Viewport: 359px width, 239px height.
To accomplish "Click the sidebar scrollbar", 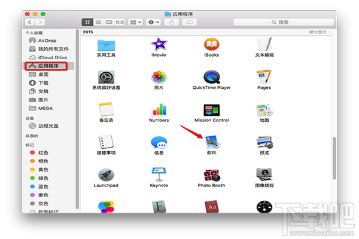I will (77, 119).
